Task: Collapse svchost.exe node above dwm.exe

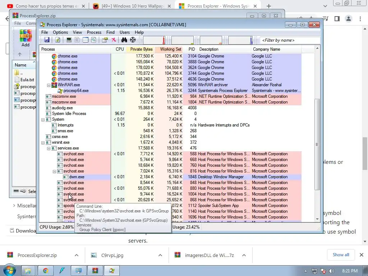Action: 55,171
